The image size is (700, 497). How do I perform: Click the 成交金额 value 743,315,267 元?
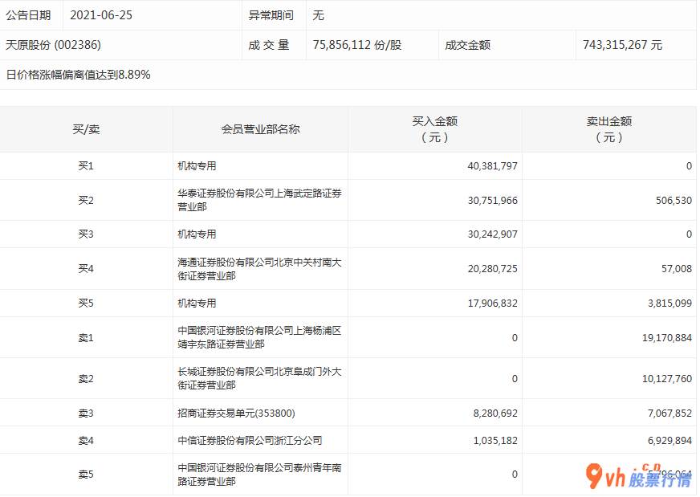coord(622,45)
